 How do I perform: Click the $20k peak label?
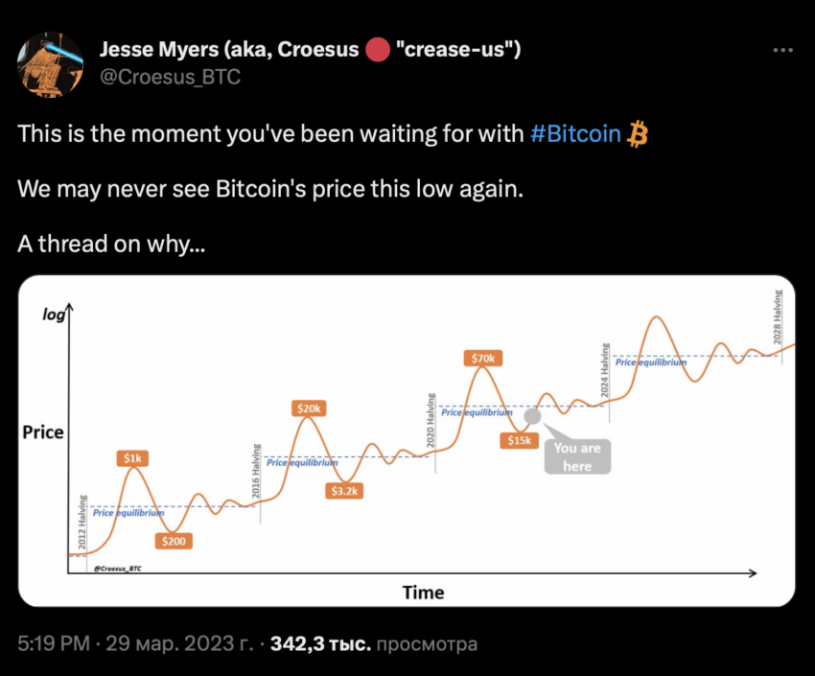pos(309,408)
